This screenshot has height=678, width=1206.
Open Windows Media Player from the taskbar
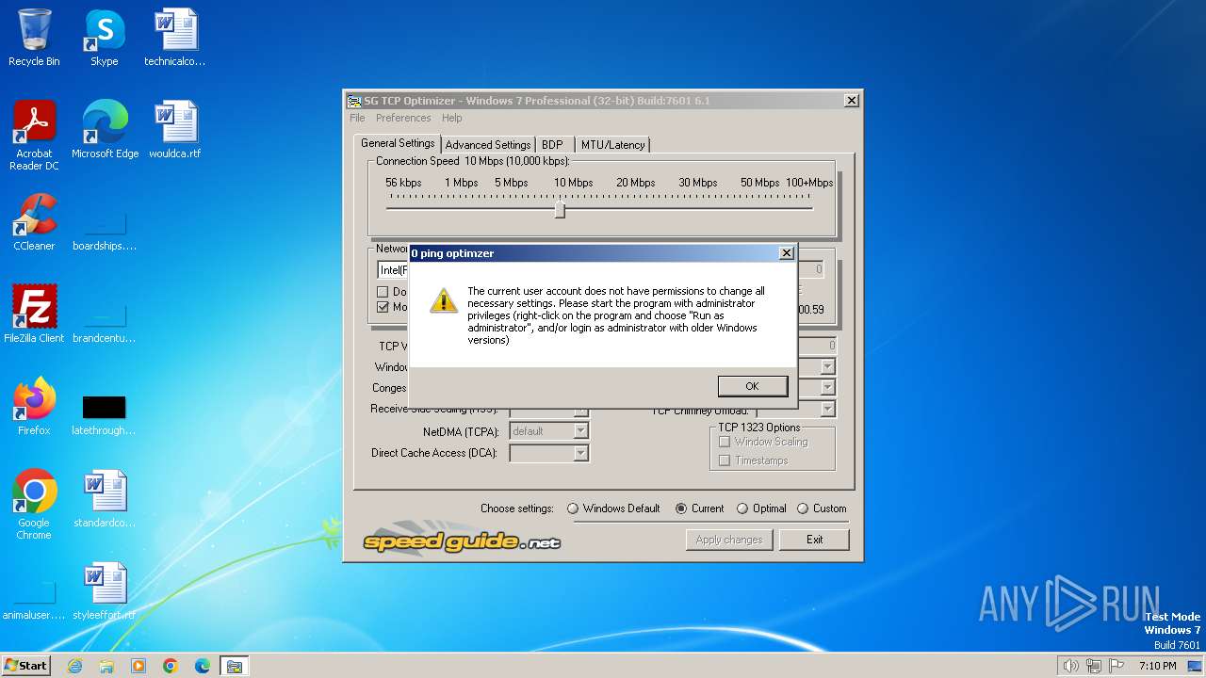(x=139, y=666)
